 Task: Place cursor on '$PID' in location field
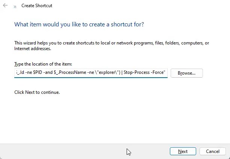[38, 72]
